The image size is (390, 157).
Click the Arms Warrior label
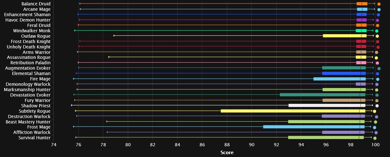click(x=37, y=52)
